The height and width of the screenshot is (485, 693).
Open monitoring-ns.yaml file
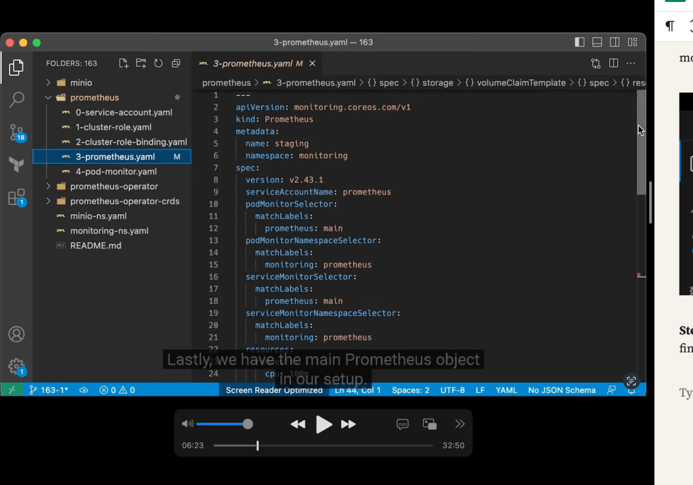point(109,231)
